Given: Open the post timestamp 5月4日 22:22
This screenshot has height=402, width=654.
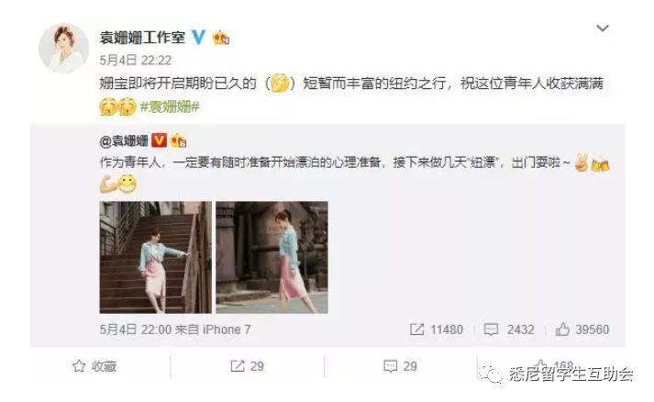Looking at the screenshot, I should click(136, 61).
